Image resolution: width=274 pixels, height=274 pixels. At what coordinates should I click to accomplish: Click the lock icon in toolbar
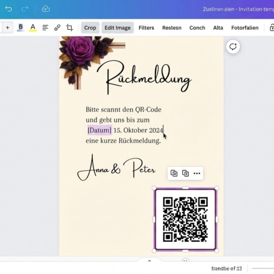point(272,27)
